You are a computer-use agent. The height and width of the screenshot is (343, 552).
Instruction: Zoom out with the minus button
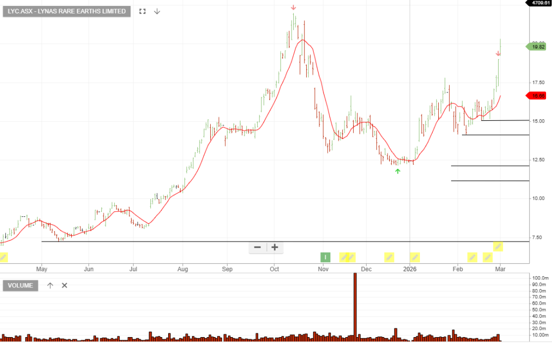click(257, 248)
